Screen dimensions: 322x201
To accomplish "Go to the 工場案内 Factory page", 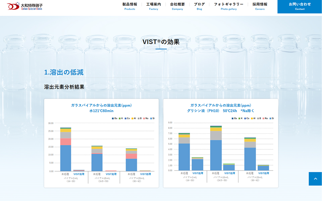I will [x=153, y=6].
